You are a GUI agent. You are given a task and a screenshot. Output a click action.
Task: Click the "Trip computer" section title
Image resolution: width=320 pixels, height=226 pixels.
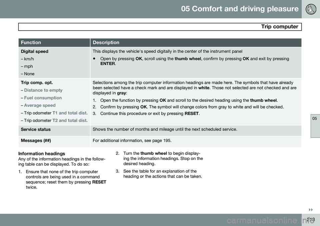click(x=280, y=27)
